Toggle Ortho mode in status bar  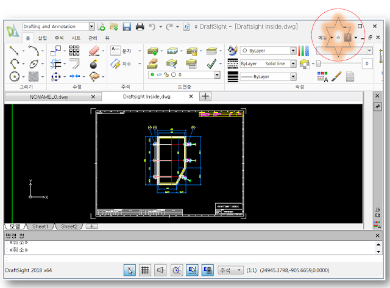(x=161, y=269)
